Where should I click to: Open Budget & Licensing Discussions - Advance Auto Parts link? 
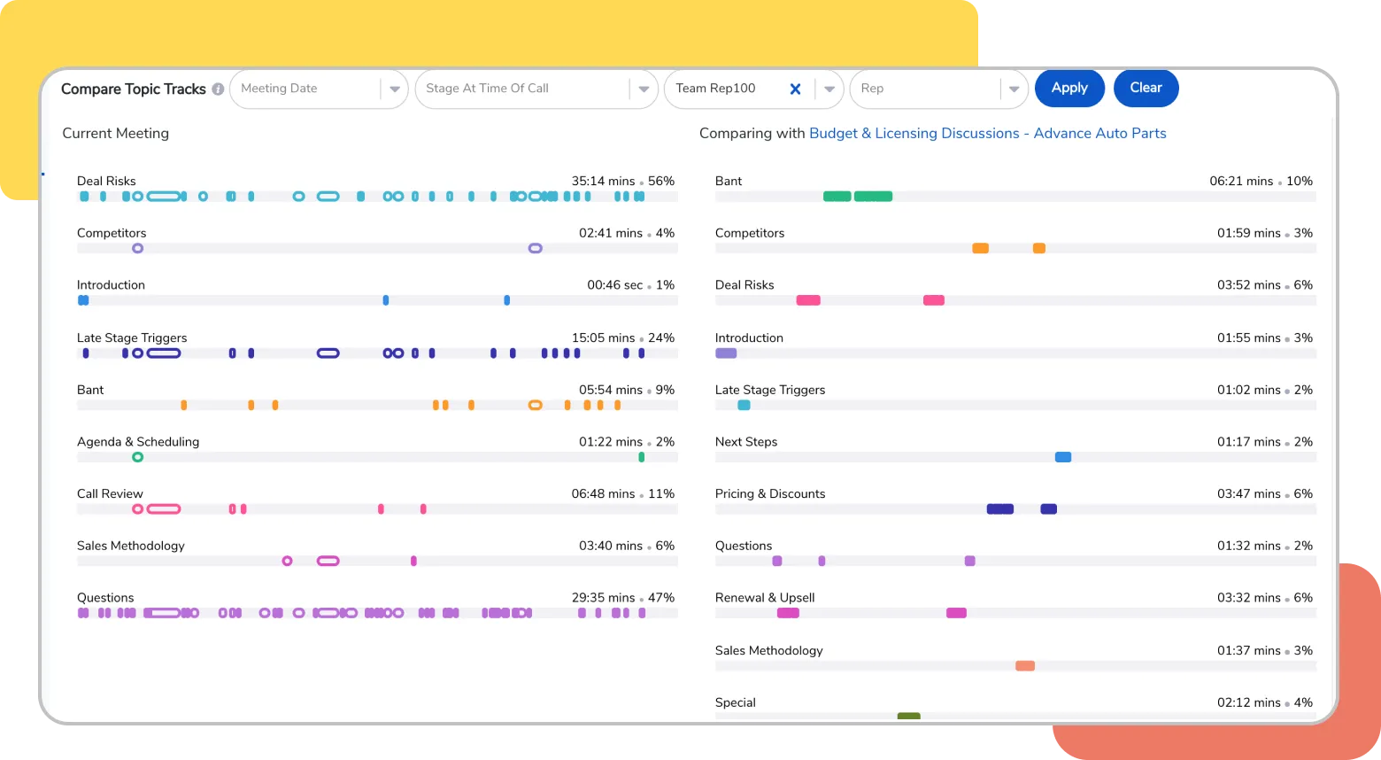987,133
